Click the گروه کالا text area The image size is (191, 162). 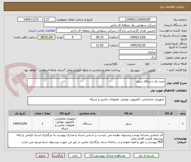coord(97,101)
